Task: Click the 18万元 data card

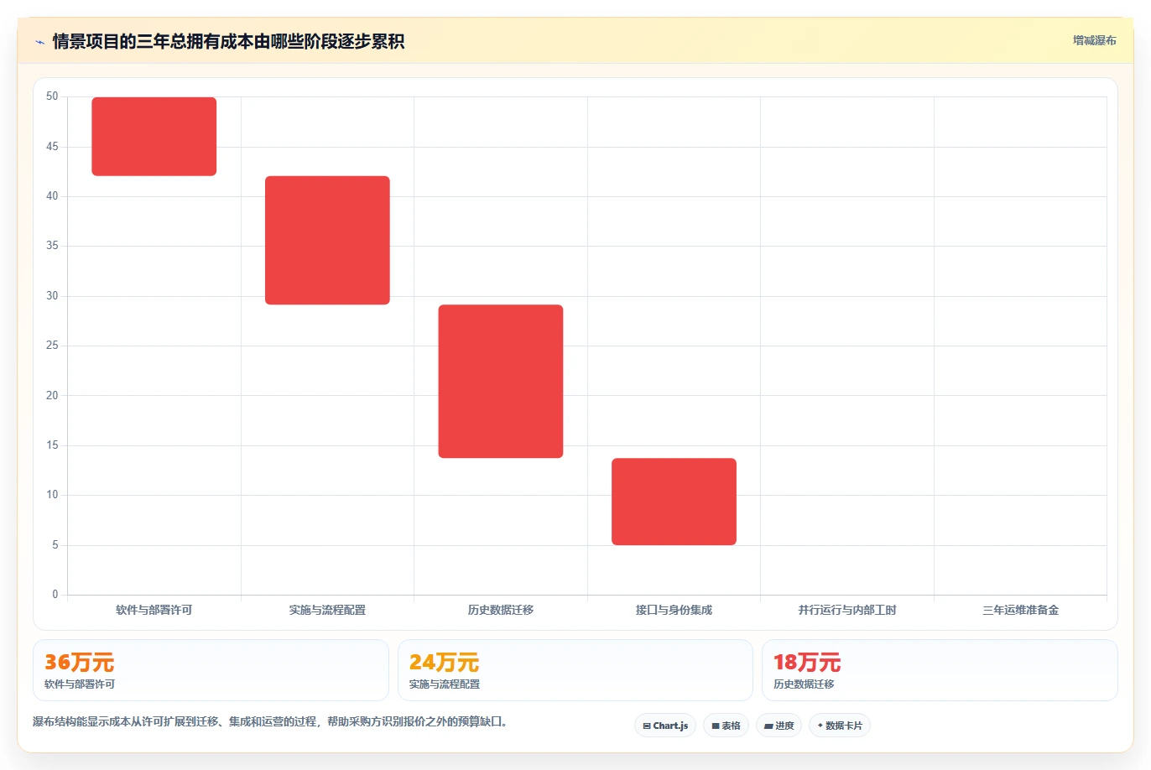Action: coord(940,670)
